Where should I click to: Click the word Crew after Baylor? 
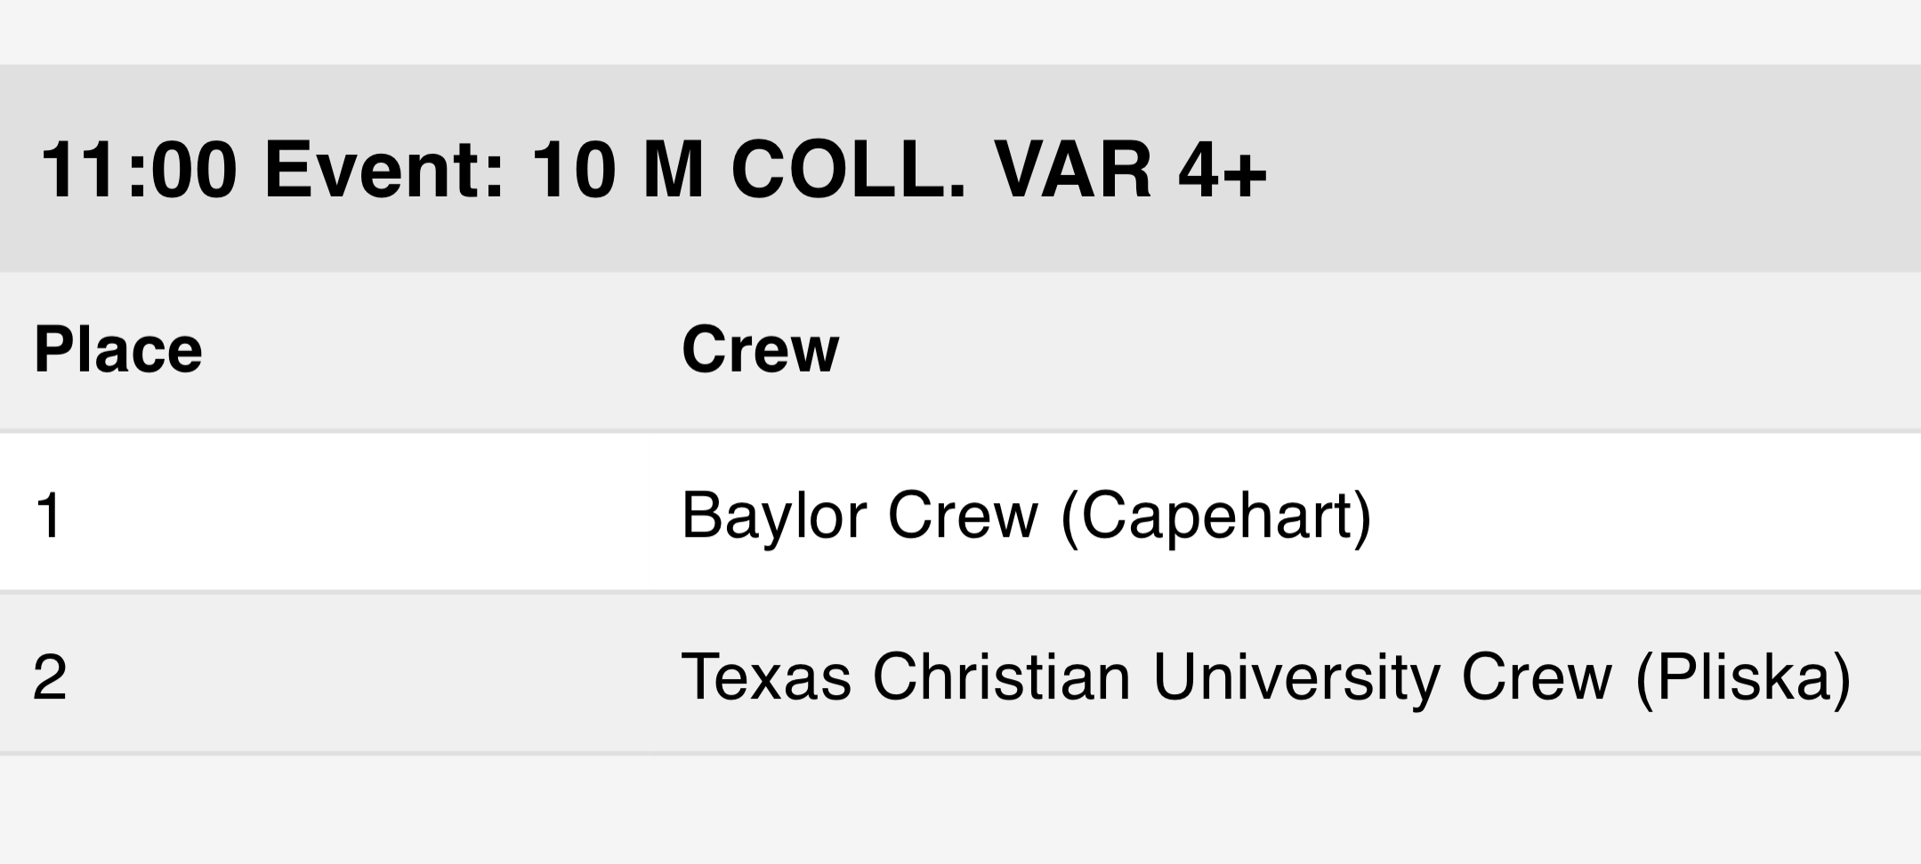pyautogui.click(x=964, y=516)
